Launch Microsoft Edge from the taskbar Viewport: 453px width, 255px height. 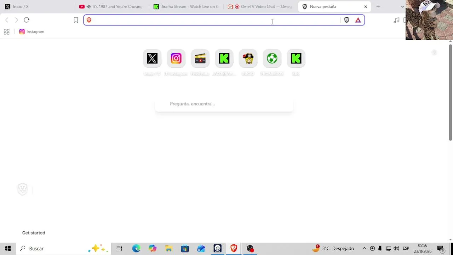tap(136, 249)
